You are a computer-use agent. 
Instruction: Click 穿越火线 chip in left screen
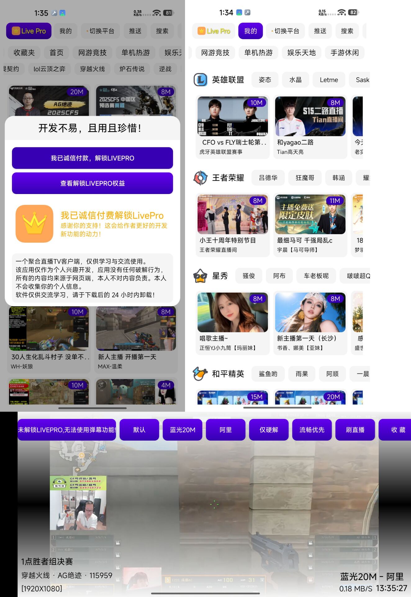(x=93, y=69)
